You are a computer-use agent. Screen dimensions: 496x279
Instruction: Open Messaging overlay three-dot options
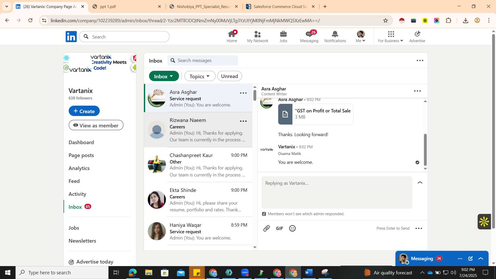[460, 259]
